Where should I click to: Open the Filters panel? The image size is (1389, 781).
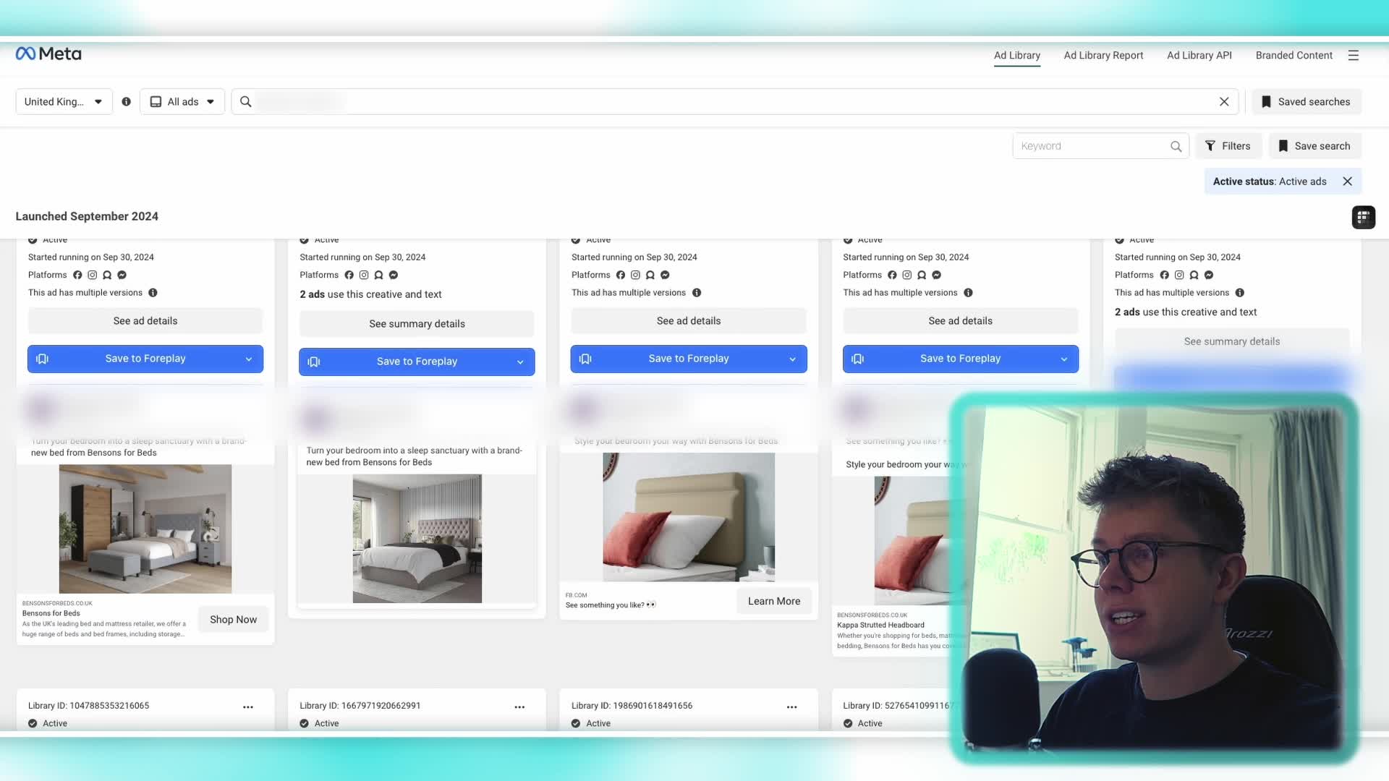pyautogui.click(x=1228, y=146)
